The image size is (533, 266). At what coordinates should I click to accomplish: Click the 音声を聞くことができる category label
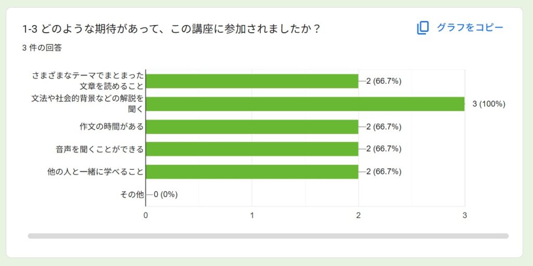click(99, 149)
